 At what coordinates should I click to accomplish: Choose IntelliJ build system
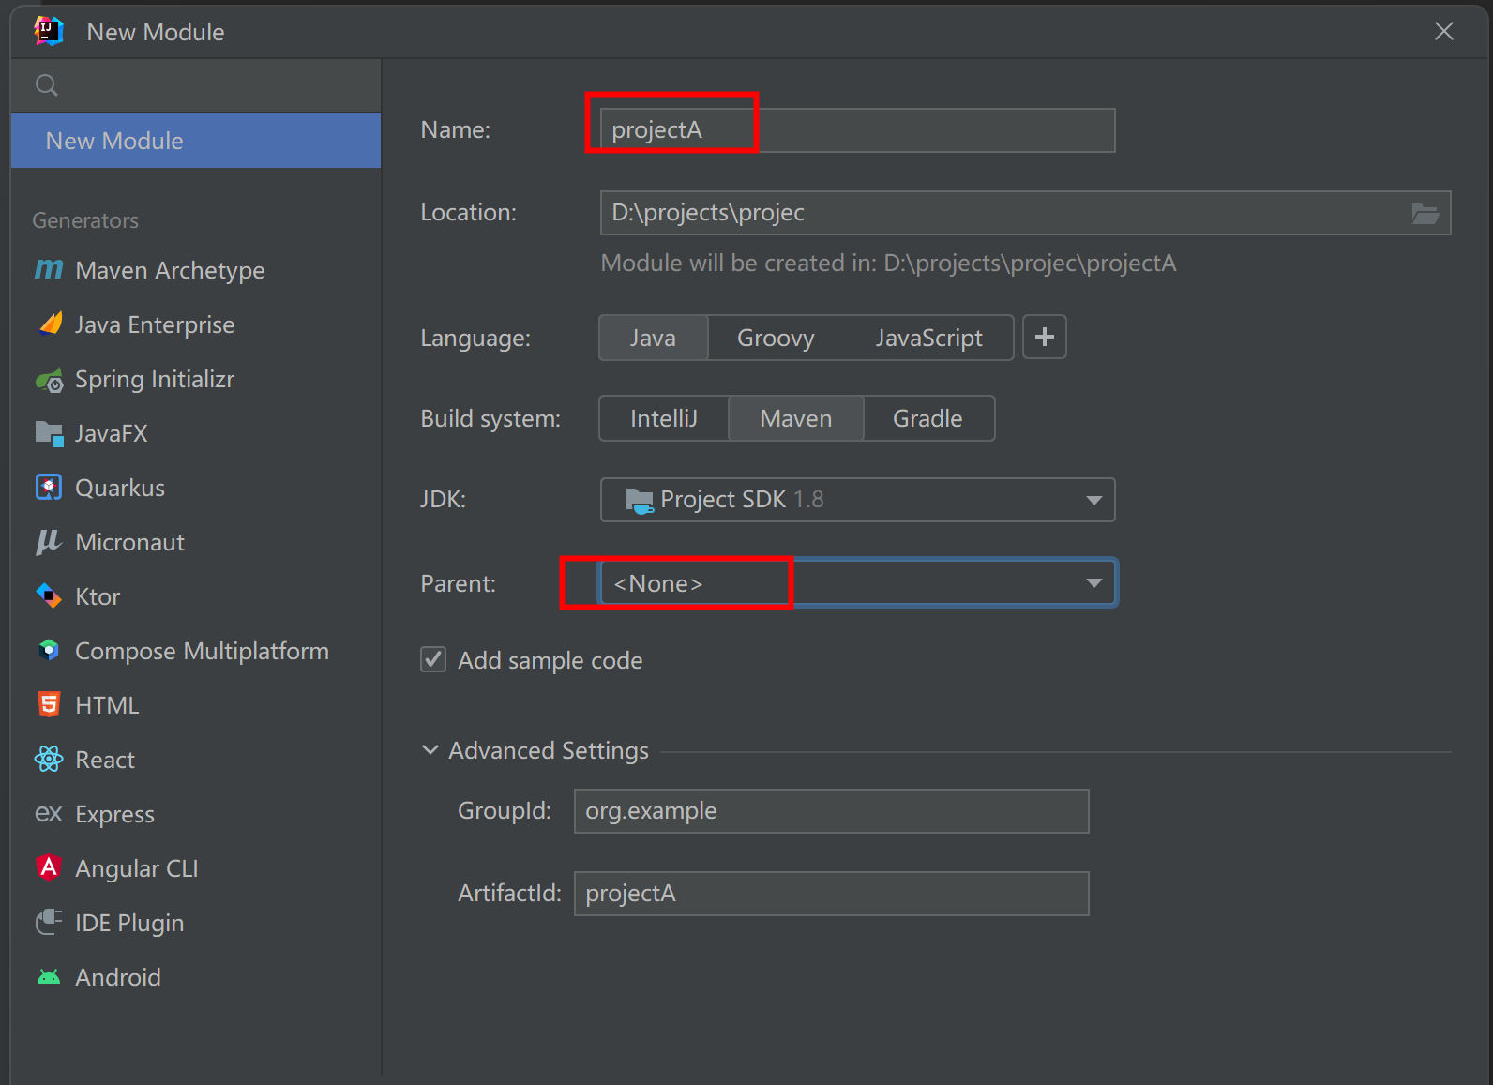[664, 418]
